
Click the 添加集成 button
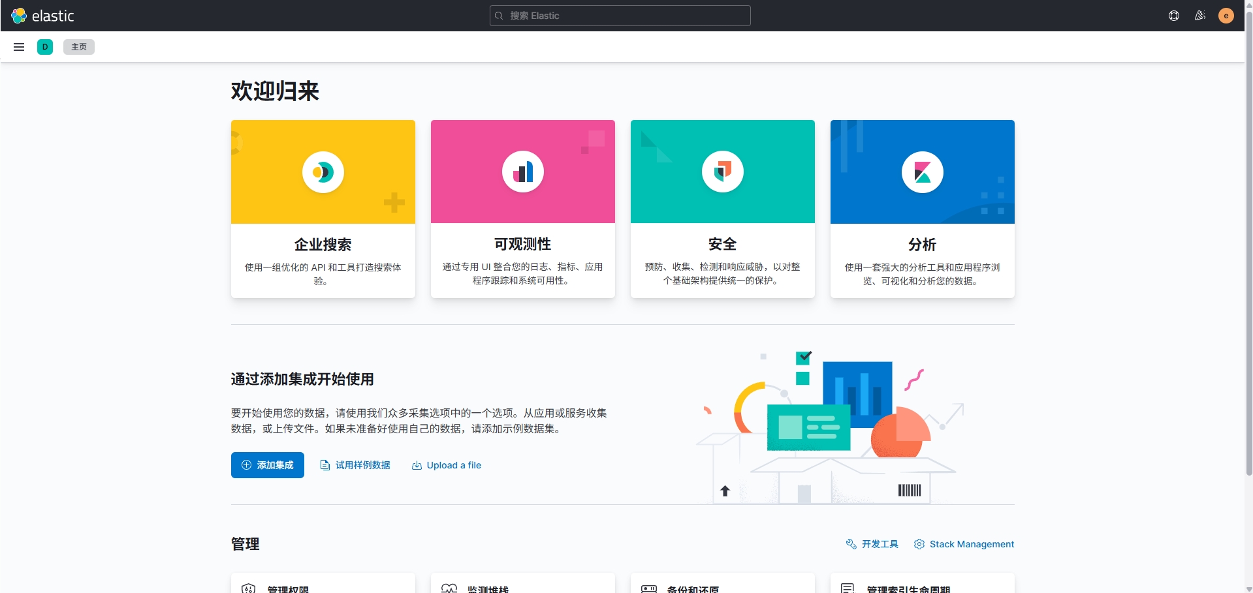point(267,464)
